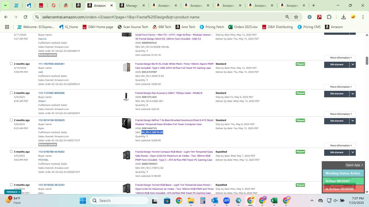The height and width of the screenshot is (207, 369).
Task: Open buyer name link Kyon
Action: pos(41,128)
